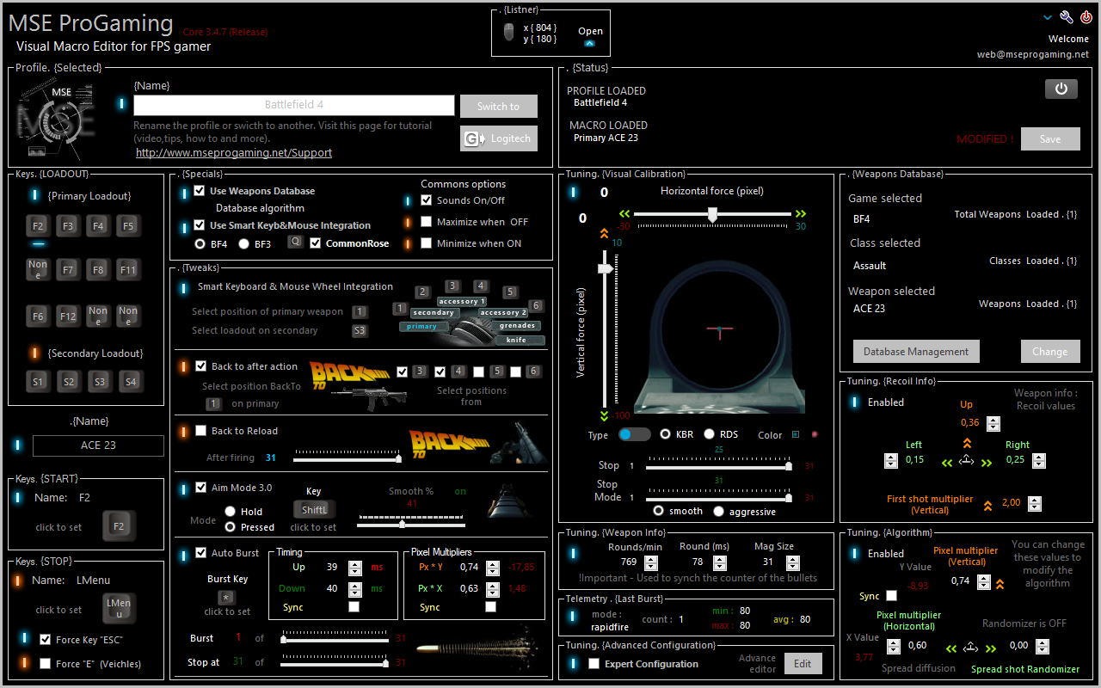
Task: Click the mouse icon in Listner box
Action: coord(509,33)
